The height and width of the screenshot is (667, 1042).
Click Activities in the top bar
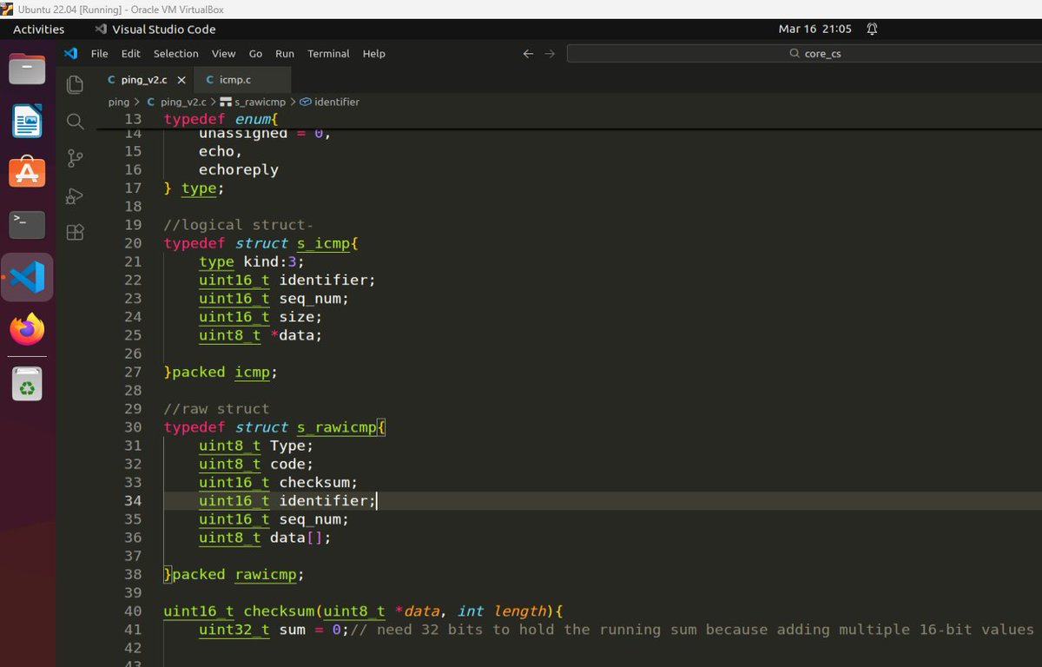click(38, 29)
